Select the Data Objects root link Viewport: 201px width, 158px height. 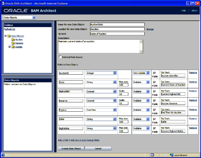(17, 36)
